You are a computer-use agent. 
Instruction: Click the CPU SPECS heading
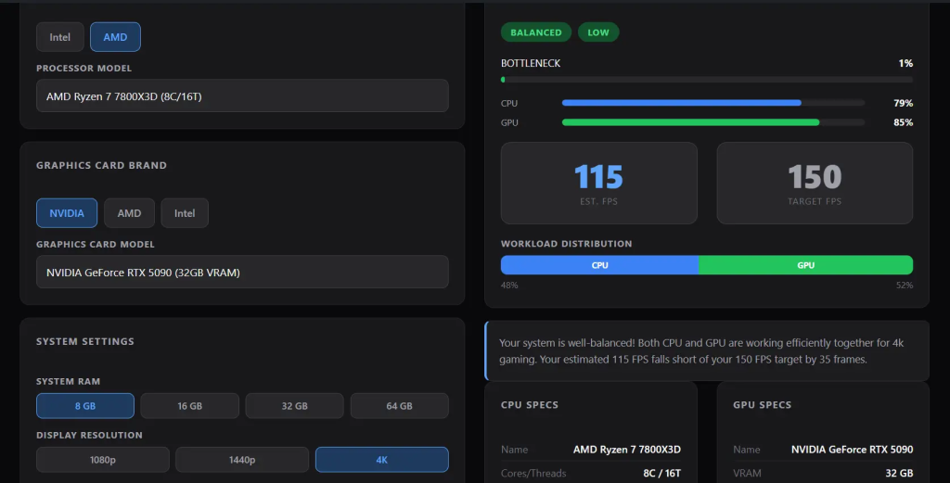[530, 405]
